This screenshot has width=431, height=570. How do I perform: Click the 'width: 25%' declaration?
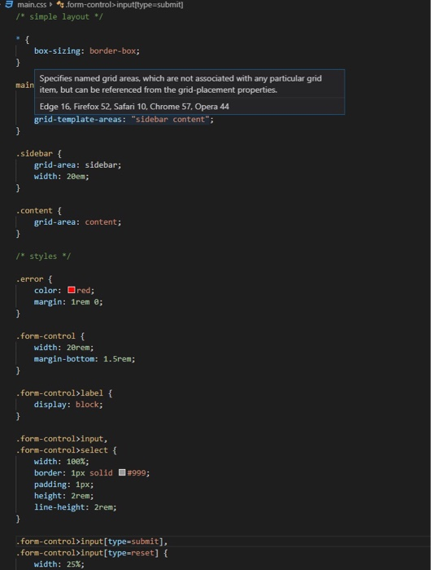(x=59, y=564)
